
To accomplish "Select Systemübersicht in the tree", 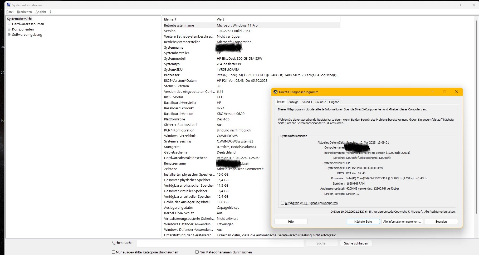I will pyautogui.click(x=19, y=19).
